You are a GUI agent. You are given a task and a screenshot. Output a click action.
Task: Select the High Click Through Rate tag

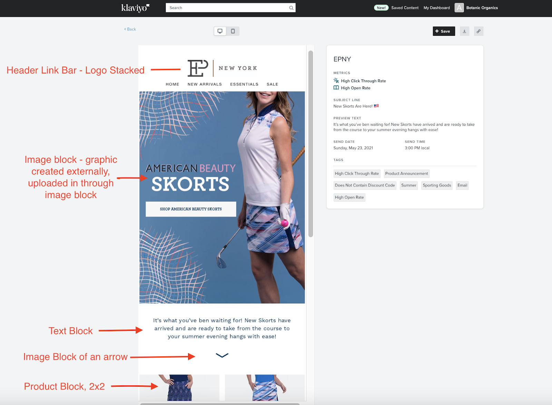(x=357, y=173)
